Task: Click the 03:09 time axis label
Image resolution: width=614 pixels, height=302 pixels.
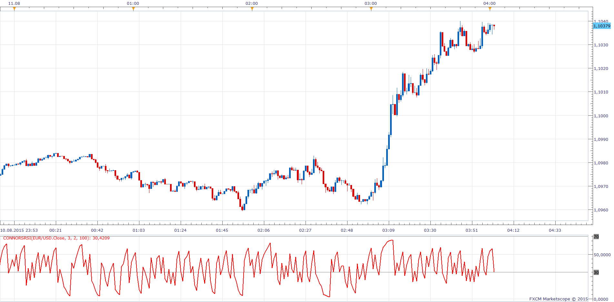Action: coord(388,230)
